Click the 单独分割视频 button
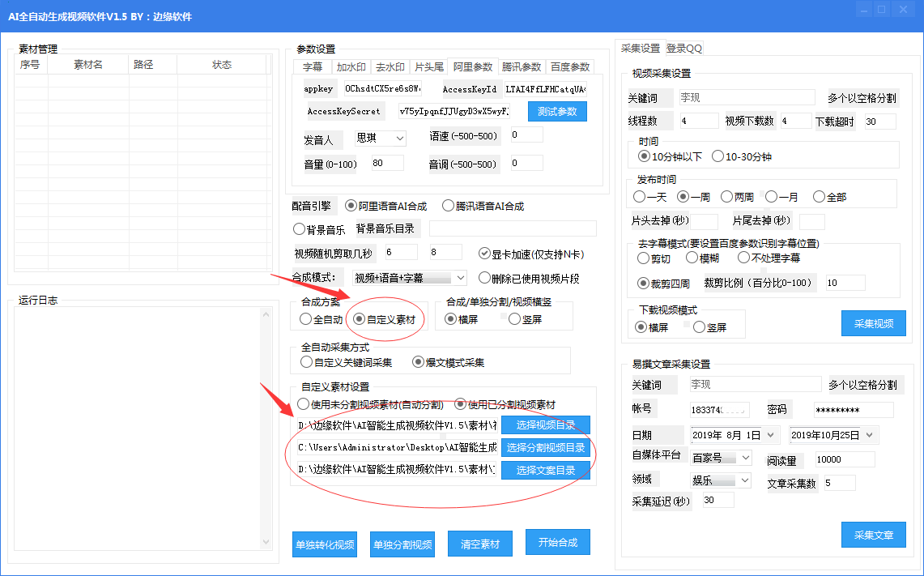The image size is (924, 576). (x=402, y=544)
